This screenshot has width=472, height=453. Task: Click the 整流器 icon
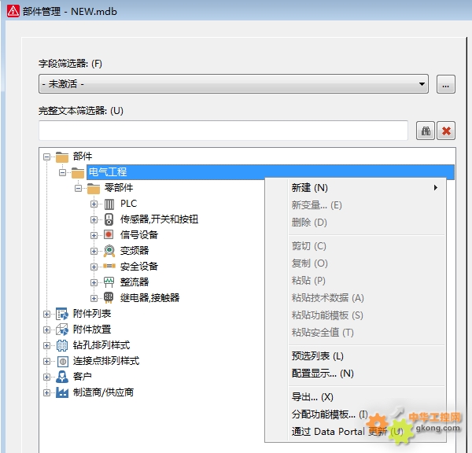109,282
